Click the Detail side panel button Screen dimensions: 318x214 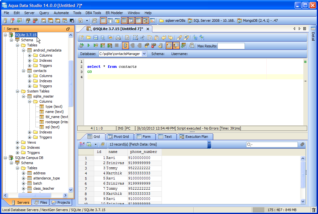(x=313, y=34)
